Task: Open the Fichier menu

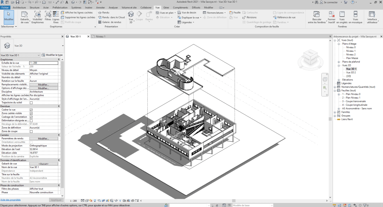Action: point(5,7)
